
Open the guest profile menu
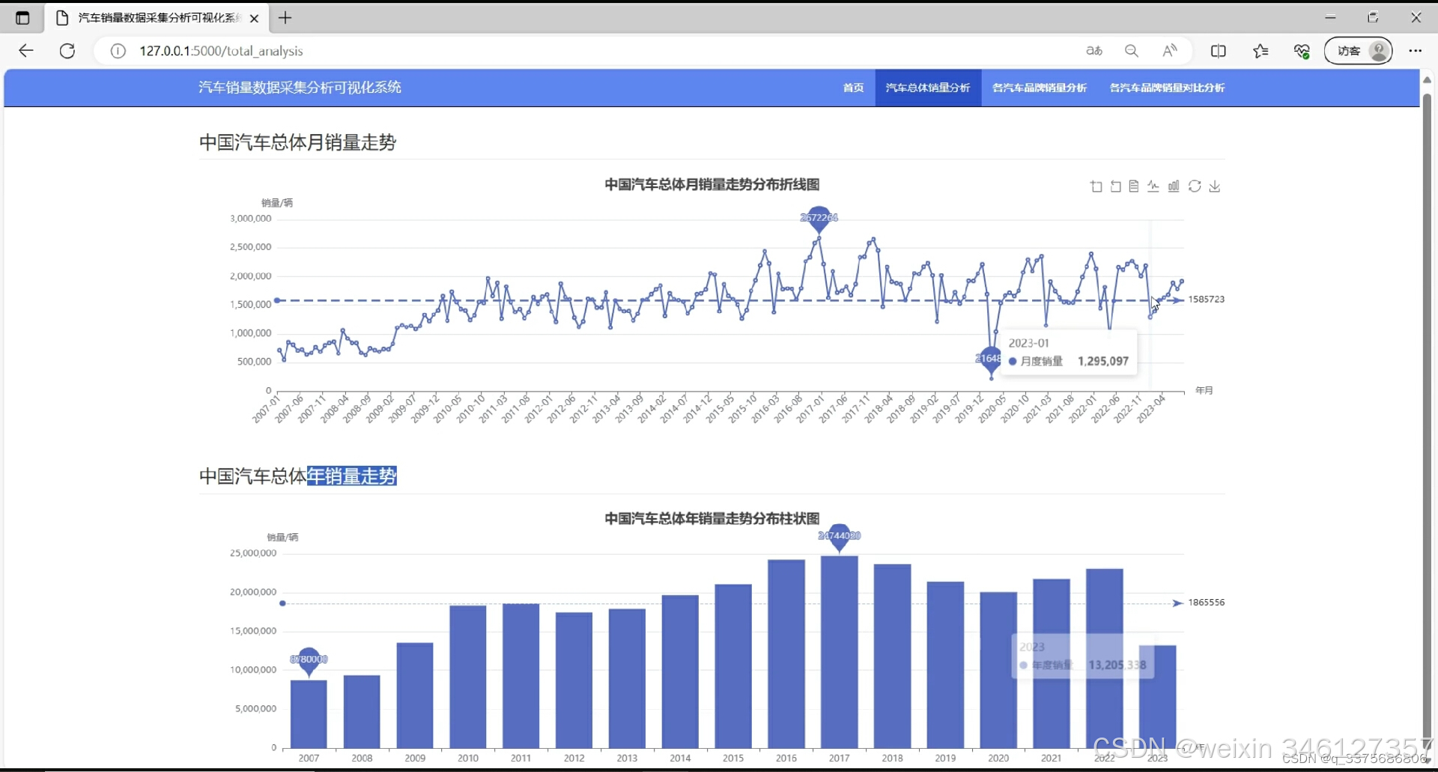tap(1359, 50)
